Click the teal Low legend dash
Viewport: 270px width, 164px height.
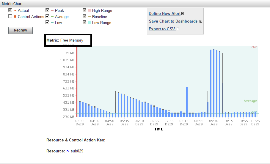[52, 23]
